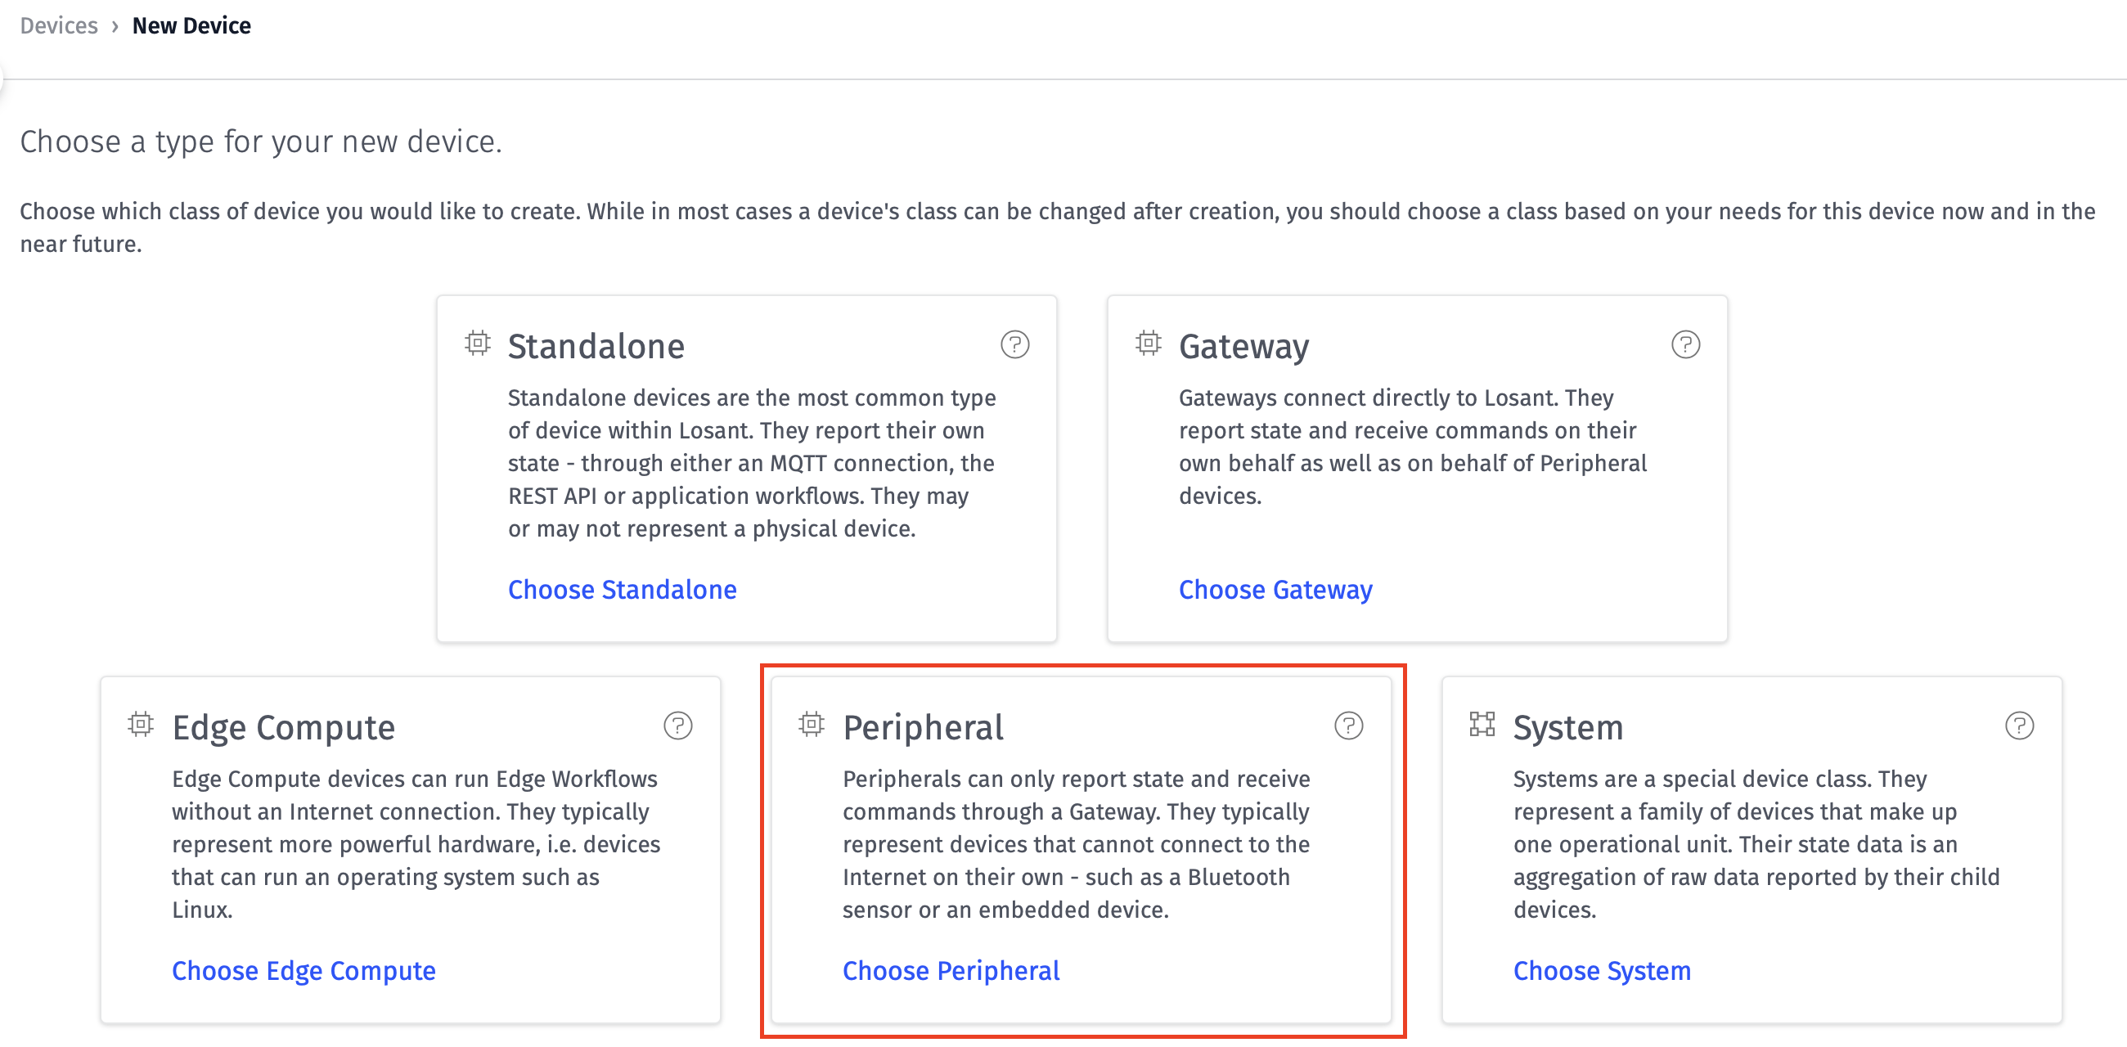Open help for the Edge Compute device type
Image resolution: width=2127 pixels, height=1047 pixels.
tap(678, 726)
